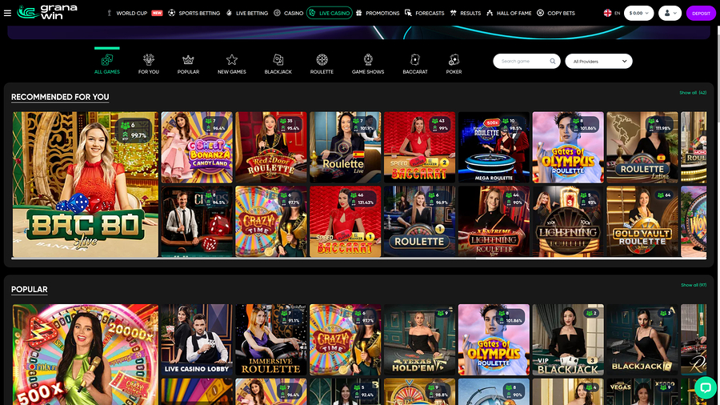Viewport: 720px width, 405px height.
Task: Expand the $0.00 balance dropdown
Action: point(638,14)
